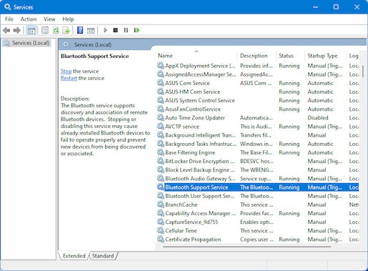Switch to the Standard tab
This screenshot has height=271, width=368.
pos(103,256)
